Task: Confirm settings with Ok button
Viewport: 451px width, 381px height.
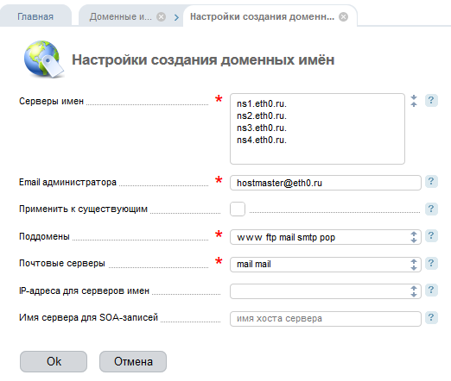Action: click(54, 361)
